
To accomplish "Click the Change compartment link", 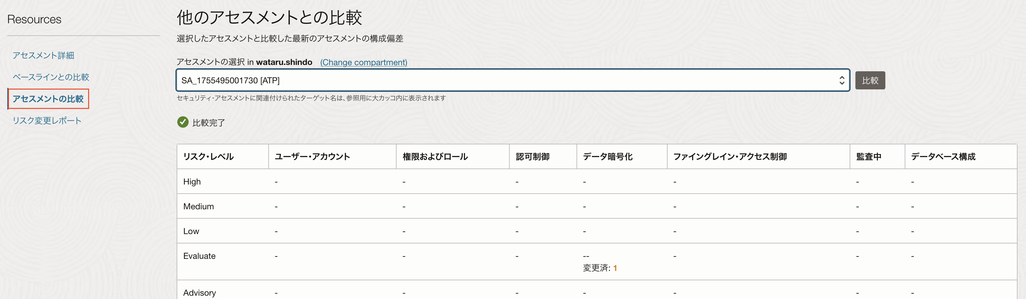I will point(363,63).
